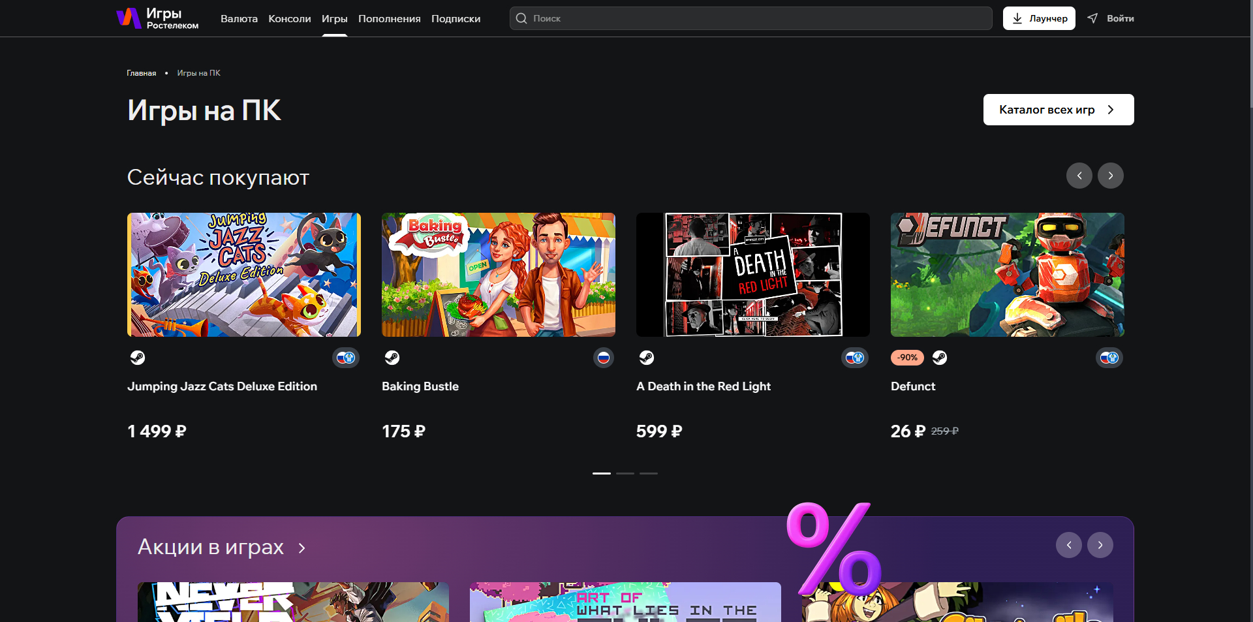Download the Лаунчер
1253x622 pixels.
click(x=1038, y=18)
